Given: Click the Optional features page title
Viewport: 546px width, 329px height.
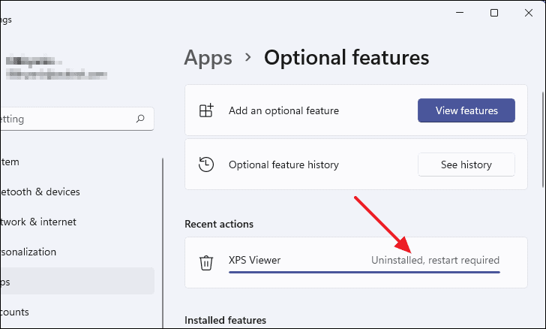Looking at the screenshot, I should coord(346,58).
